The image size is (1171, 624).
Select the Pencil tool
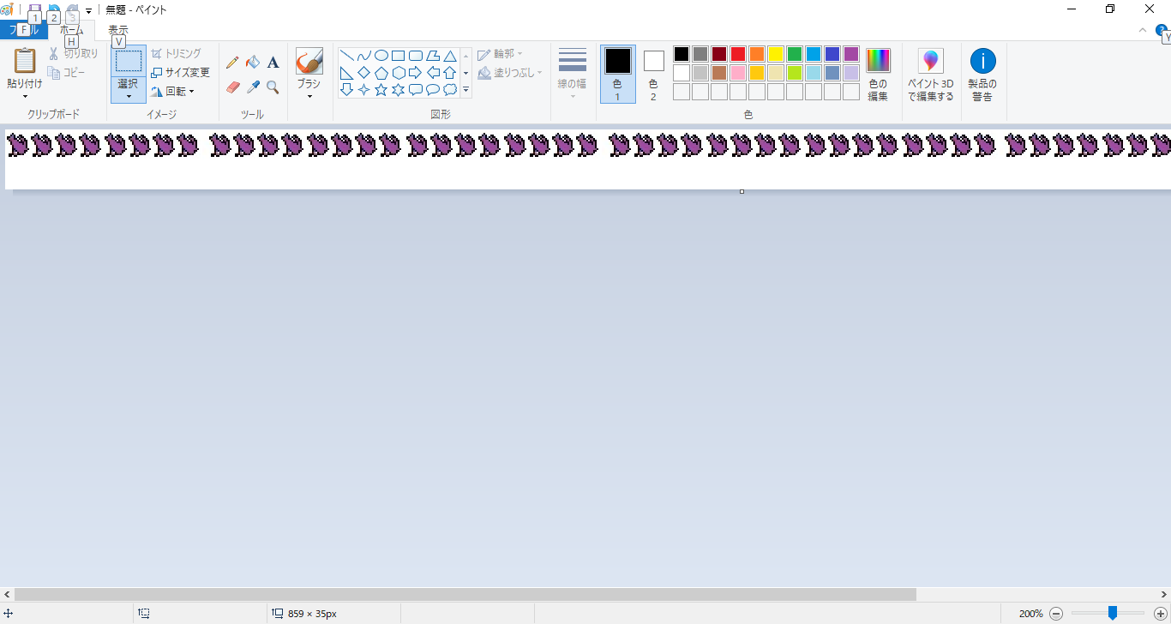[x=232, y=62]
